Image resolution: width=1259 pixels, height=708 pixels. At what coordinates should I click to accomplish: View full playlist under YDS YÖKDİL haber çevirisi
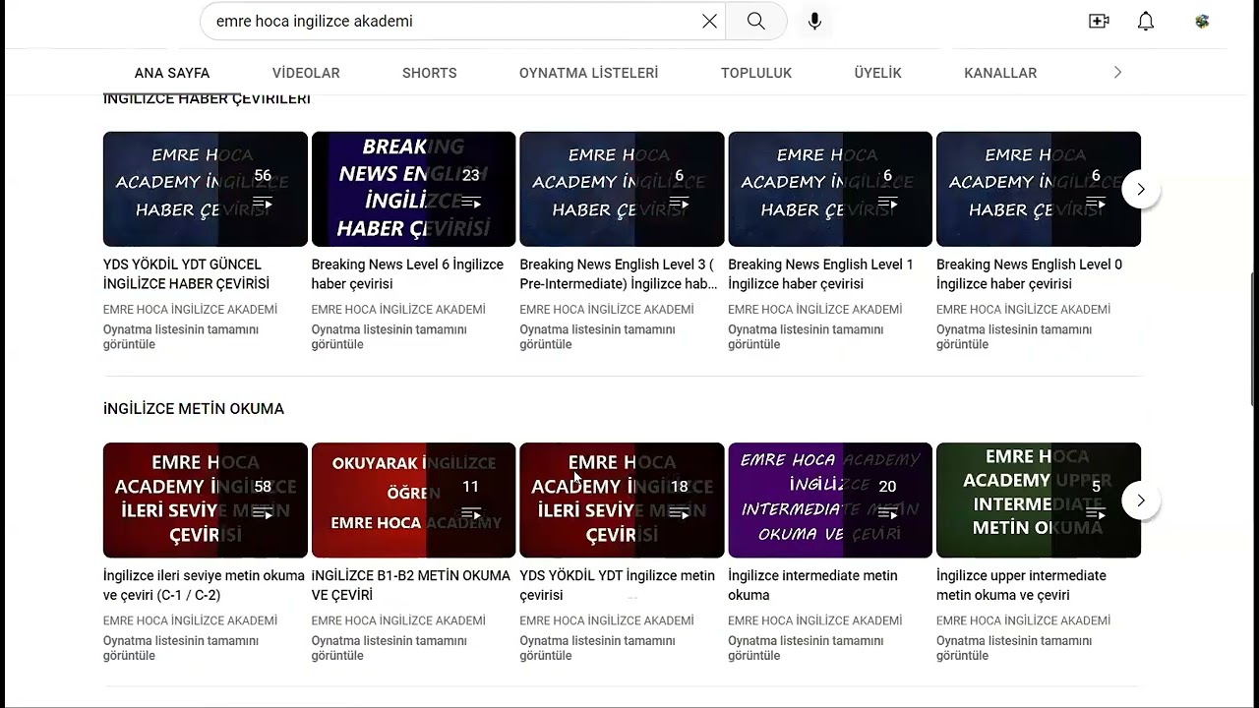(181, 337)
